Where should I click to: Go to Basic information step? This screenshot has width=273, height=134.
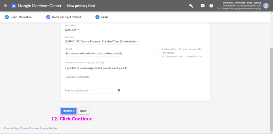pyautogui.click(x=21, y=17)
